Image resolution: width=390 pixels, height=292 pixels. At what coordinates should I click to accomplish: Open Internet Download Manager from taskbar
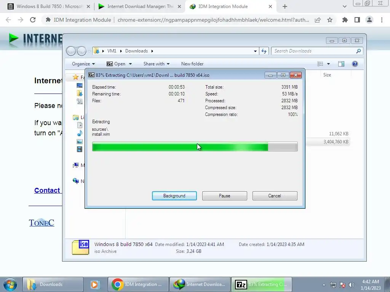[200, 284]
